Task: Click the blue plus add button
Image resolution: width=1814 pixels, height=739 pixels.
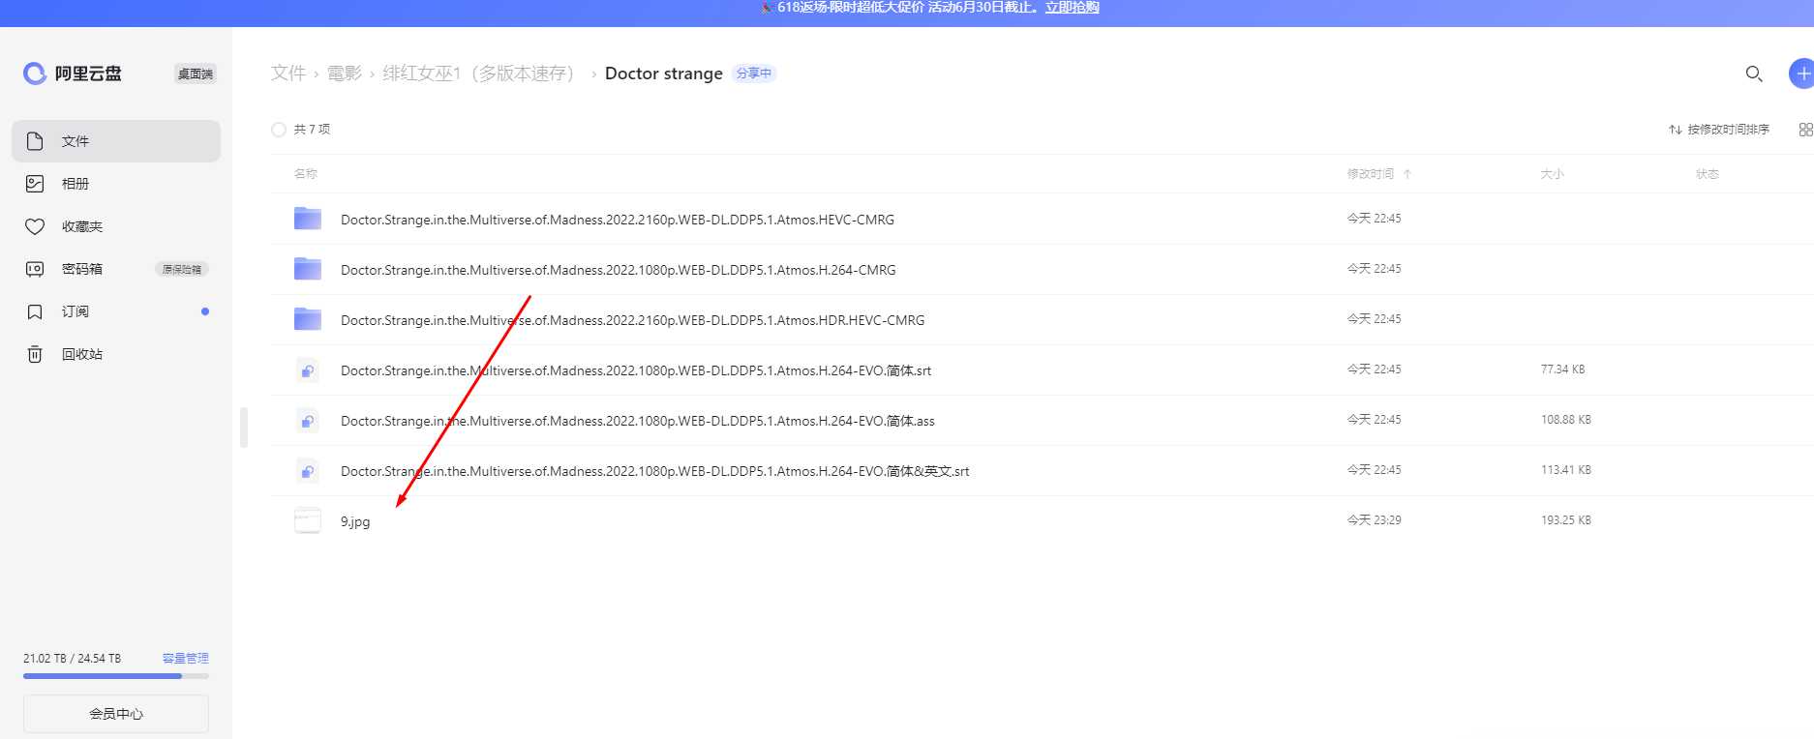Action: 1801,74
